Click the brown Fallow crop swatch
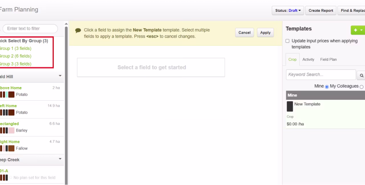 pos(11,148)
